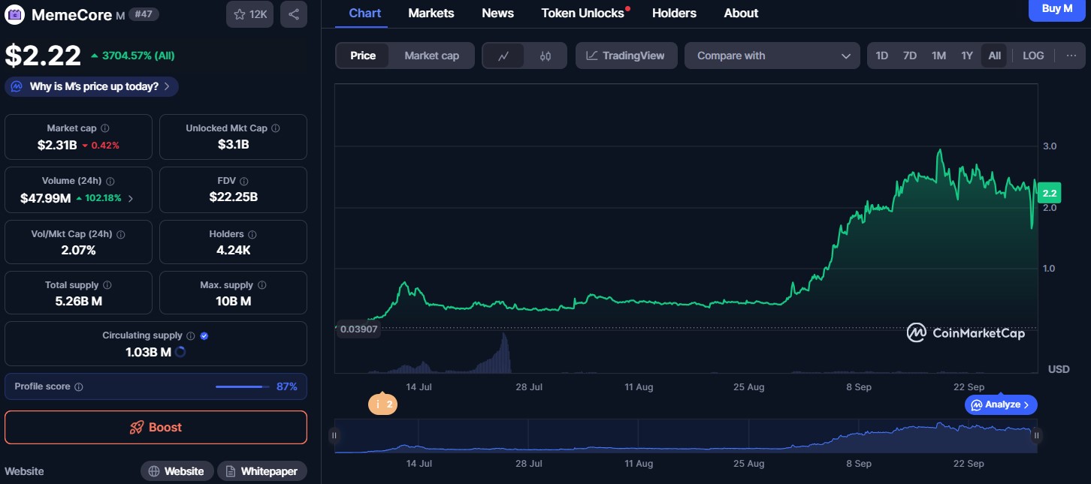Click the share icon button
Screen dimensions: 1091x484
(293, 14)
